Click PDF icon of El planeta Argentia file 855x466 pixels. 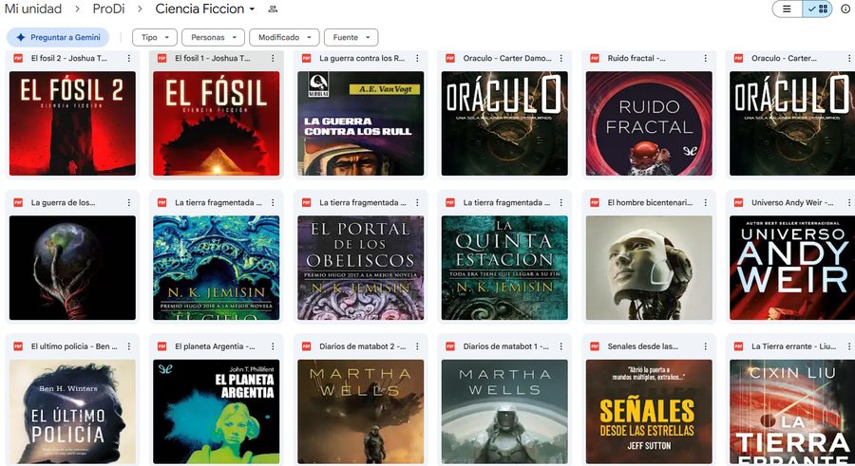(x=161, y=346)
